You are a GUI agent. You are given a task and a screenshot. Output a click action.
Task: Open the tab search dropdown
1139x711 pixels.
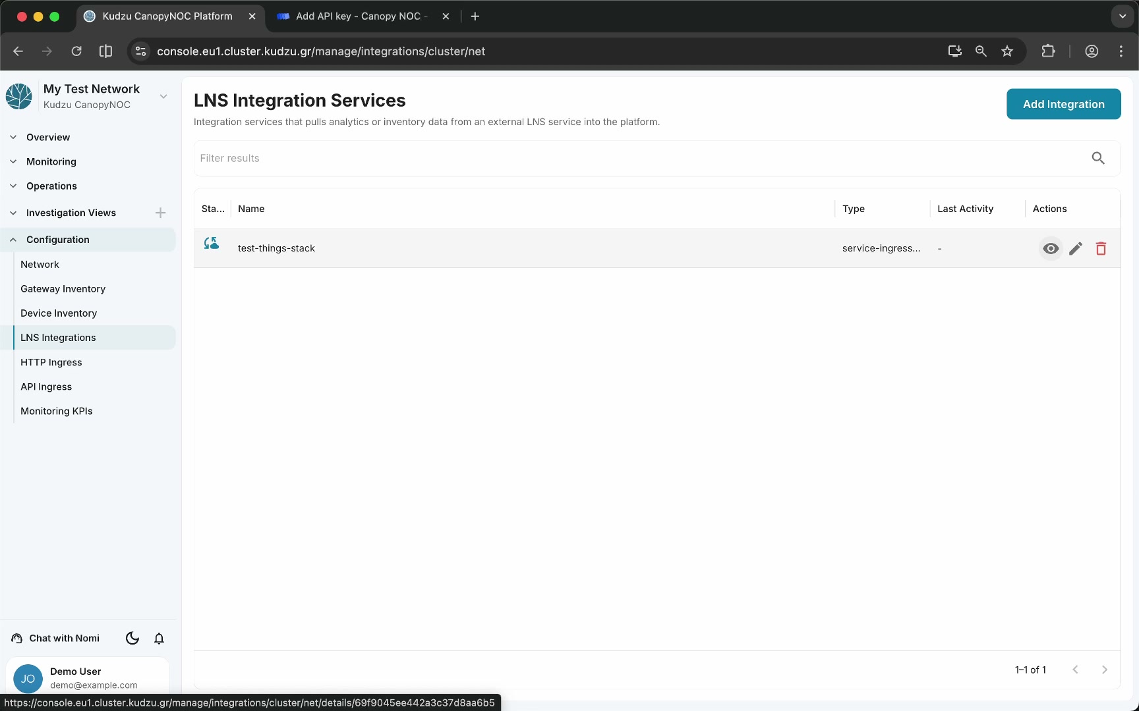[1123, 16]
